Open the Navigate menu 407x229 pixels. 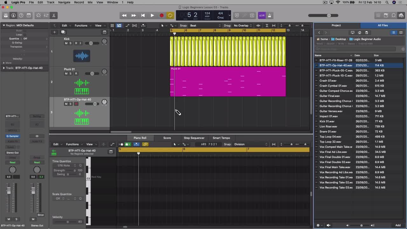coord(64,2)
